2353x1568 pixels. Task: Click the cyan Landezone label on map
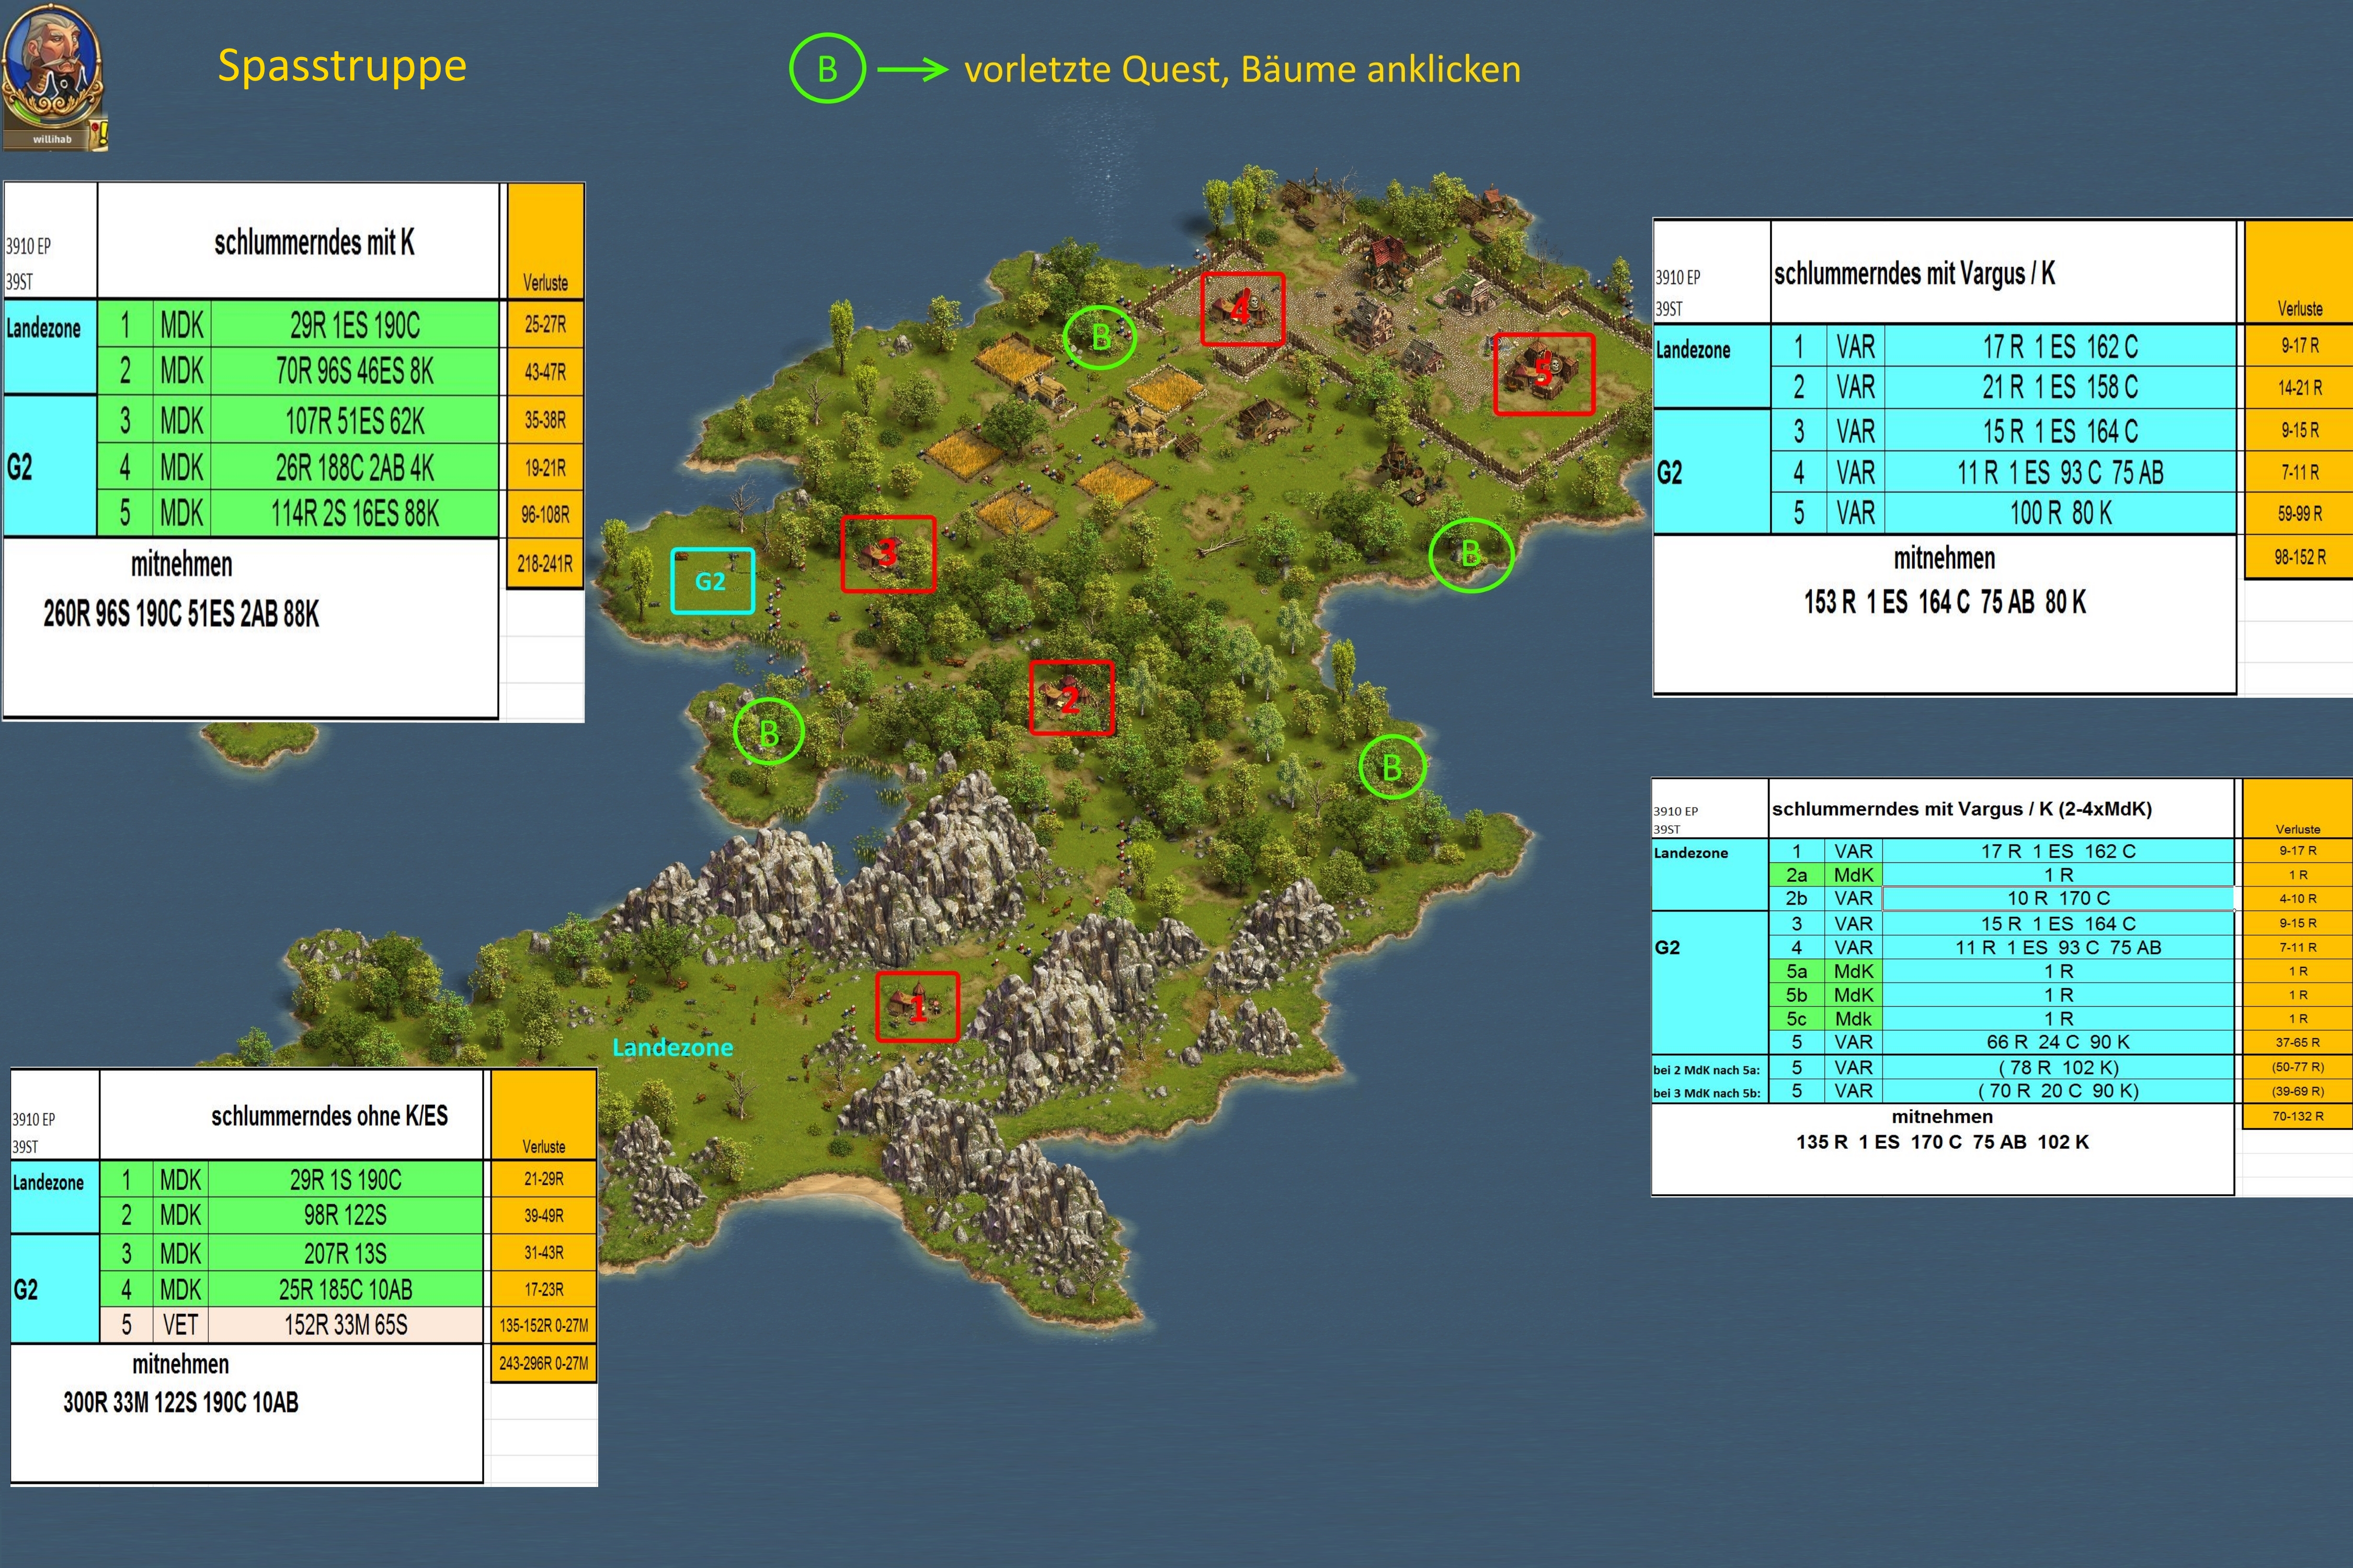672,1047
